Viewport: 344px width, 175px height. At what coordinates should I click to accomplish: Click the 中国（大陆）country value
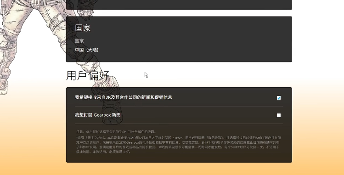point(87,50)
